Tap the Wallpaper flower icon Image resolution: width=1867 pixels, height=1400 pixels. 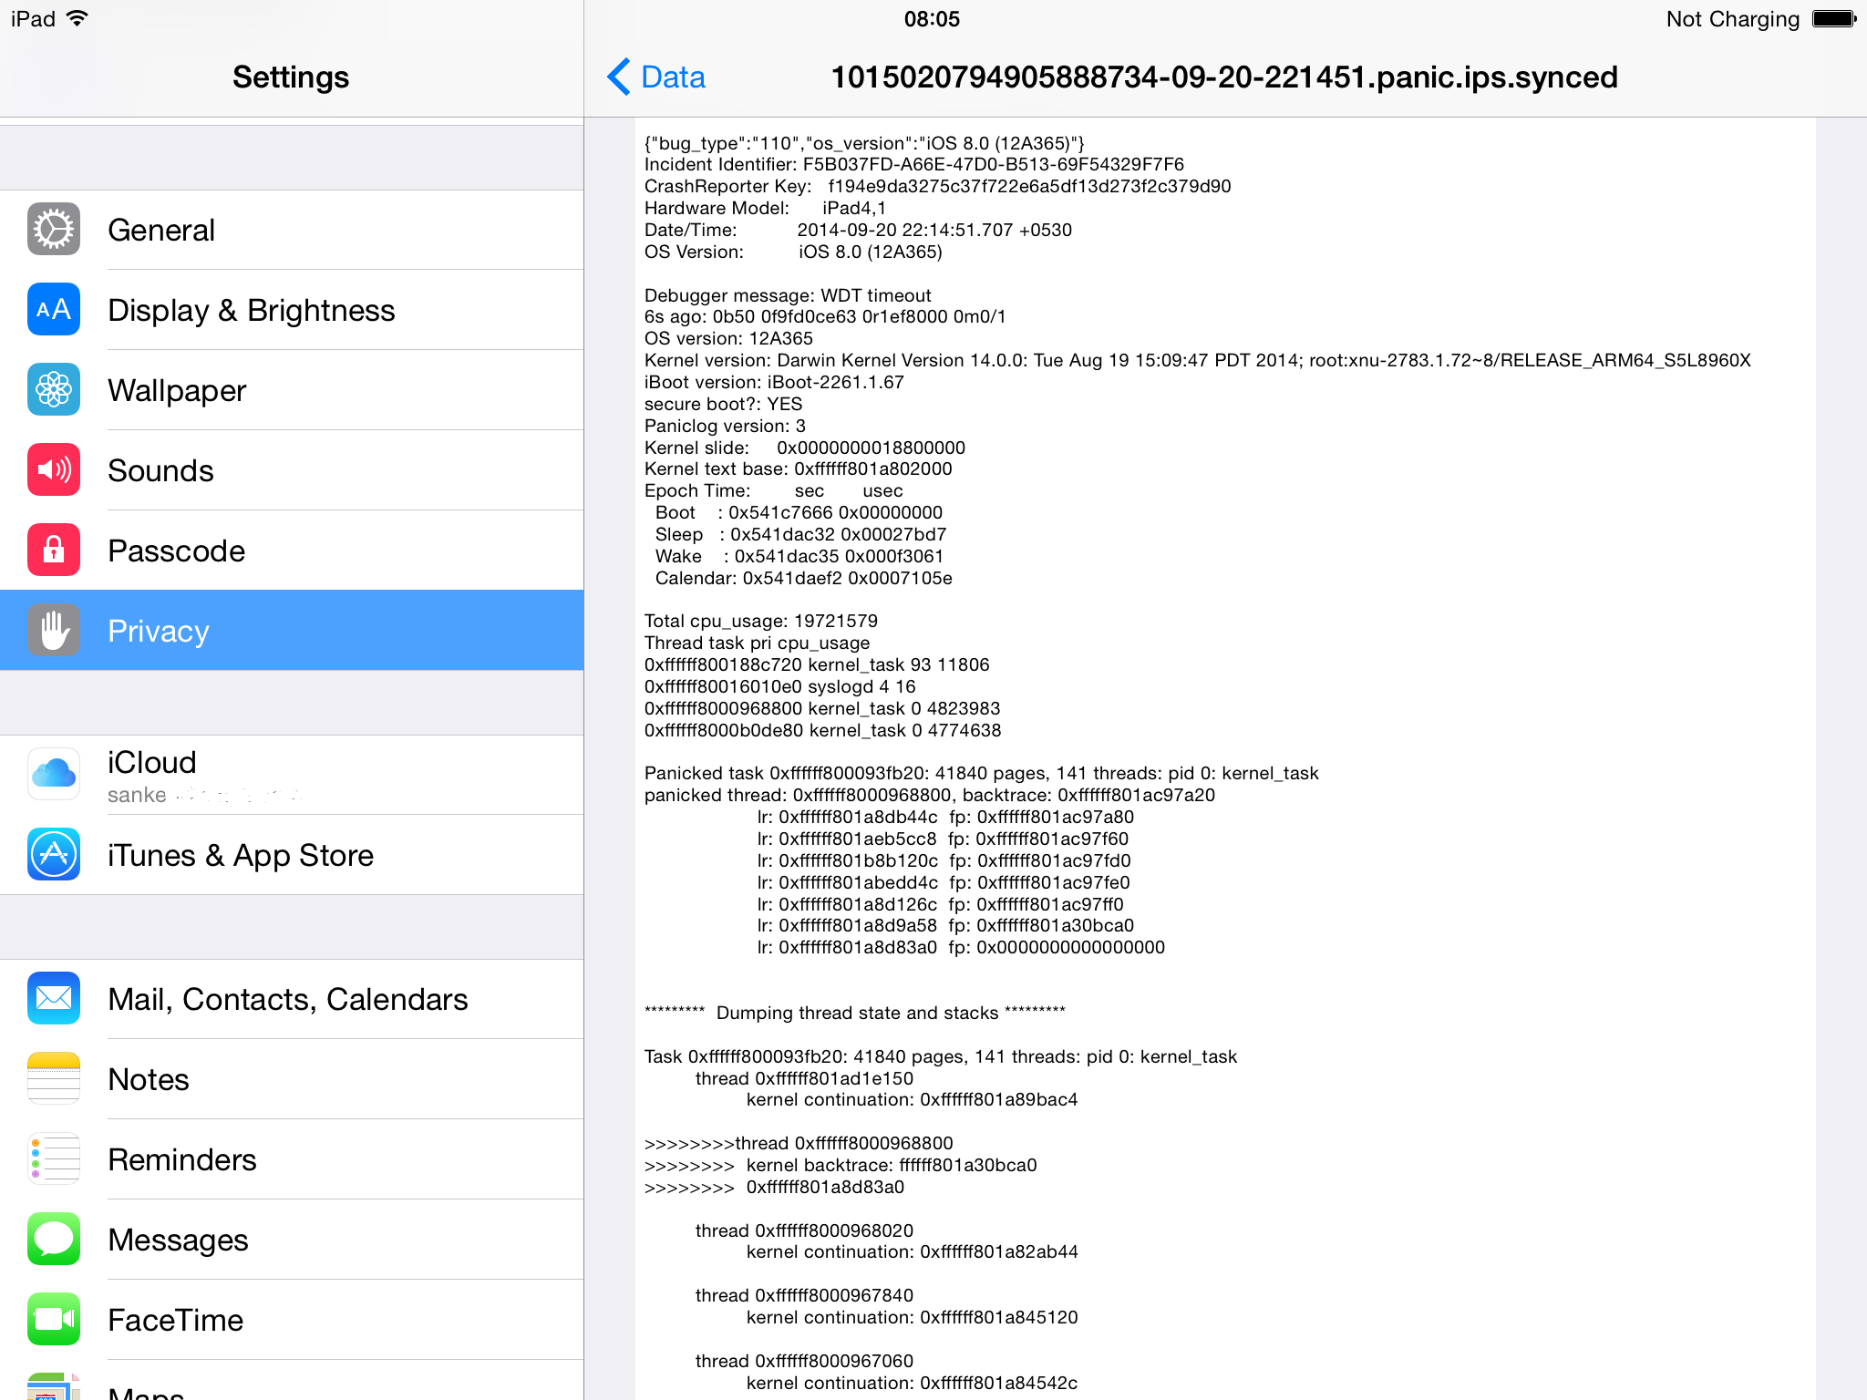pyautogui.click(x=54, y=390)
